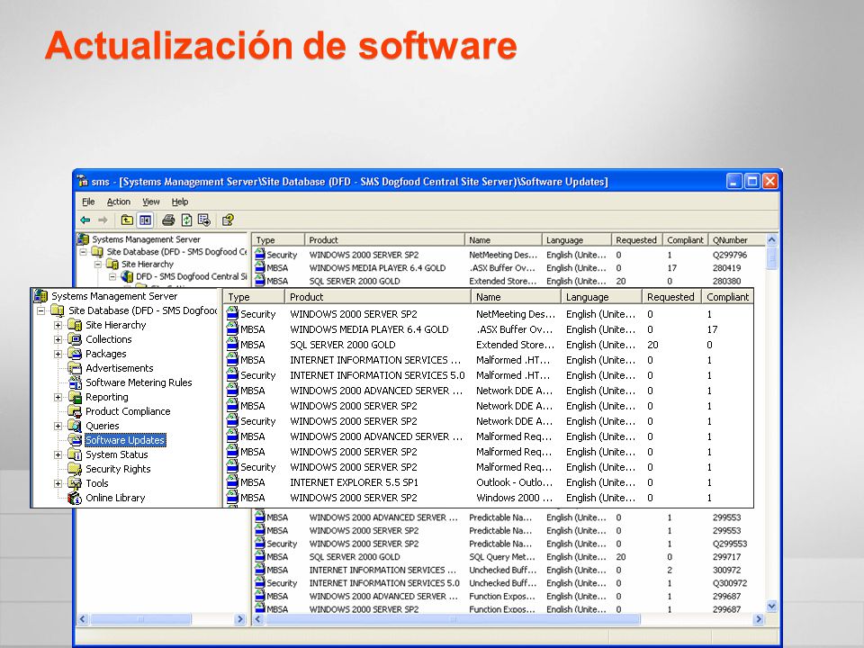Select Systems Management Server root in the enlarged tree
This screenshot has height=648, width=864.
114,296
